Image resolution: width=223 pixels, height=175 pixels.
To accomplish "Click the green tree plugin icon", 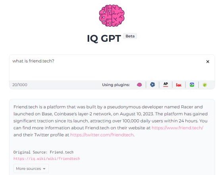I will coord(205,85).
